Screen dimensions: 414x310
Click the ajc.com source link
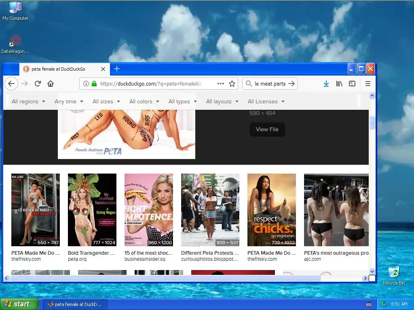pyautogui.click(x=313, y=259)
